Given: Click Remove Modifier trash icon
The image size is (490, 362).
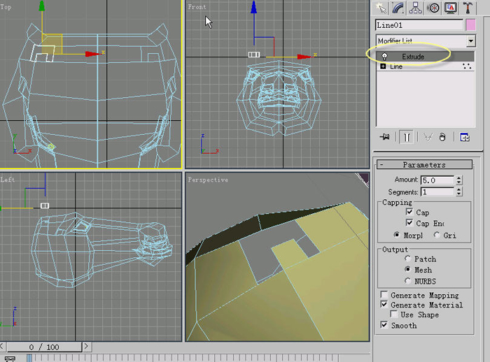Looking at the screenshot, I should tap(442, 137).
